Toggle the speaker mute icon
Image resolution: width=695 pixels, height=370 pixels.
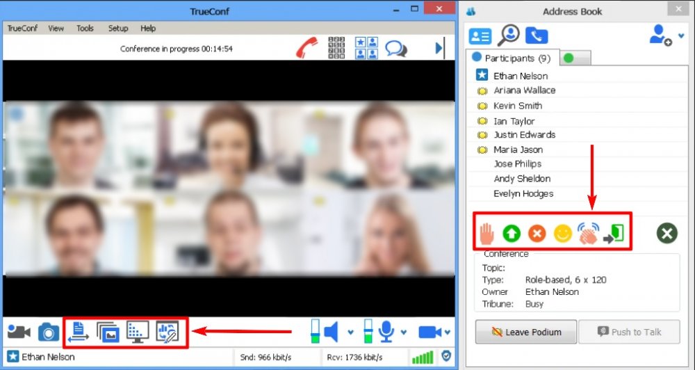[332, 332]
